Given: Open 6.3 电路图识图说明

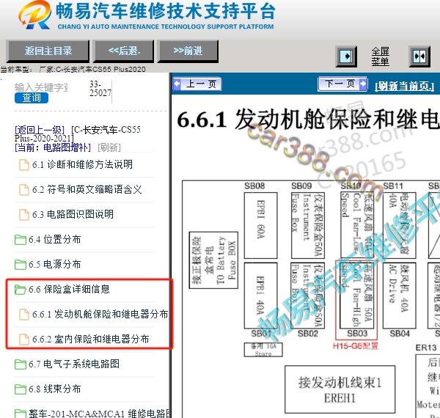Looking at the screenshot, I should pyautogui.click(x=73, y=215).
